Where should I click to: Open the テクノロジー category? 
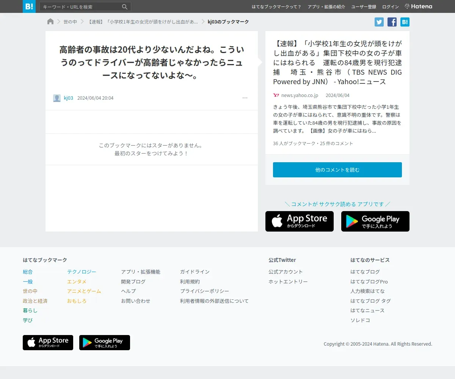[82, 272]
